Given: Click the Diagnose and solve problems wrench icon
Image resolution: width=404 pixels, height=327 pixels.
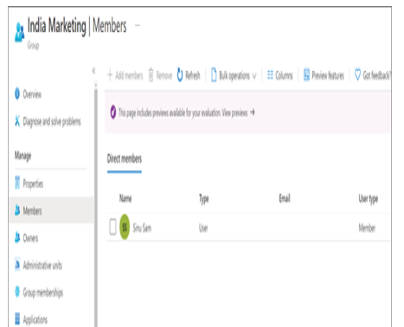Looking at the screenshot, I should coord(17,121).
